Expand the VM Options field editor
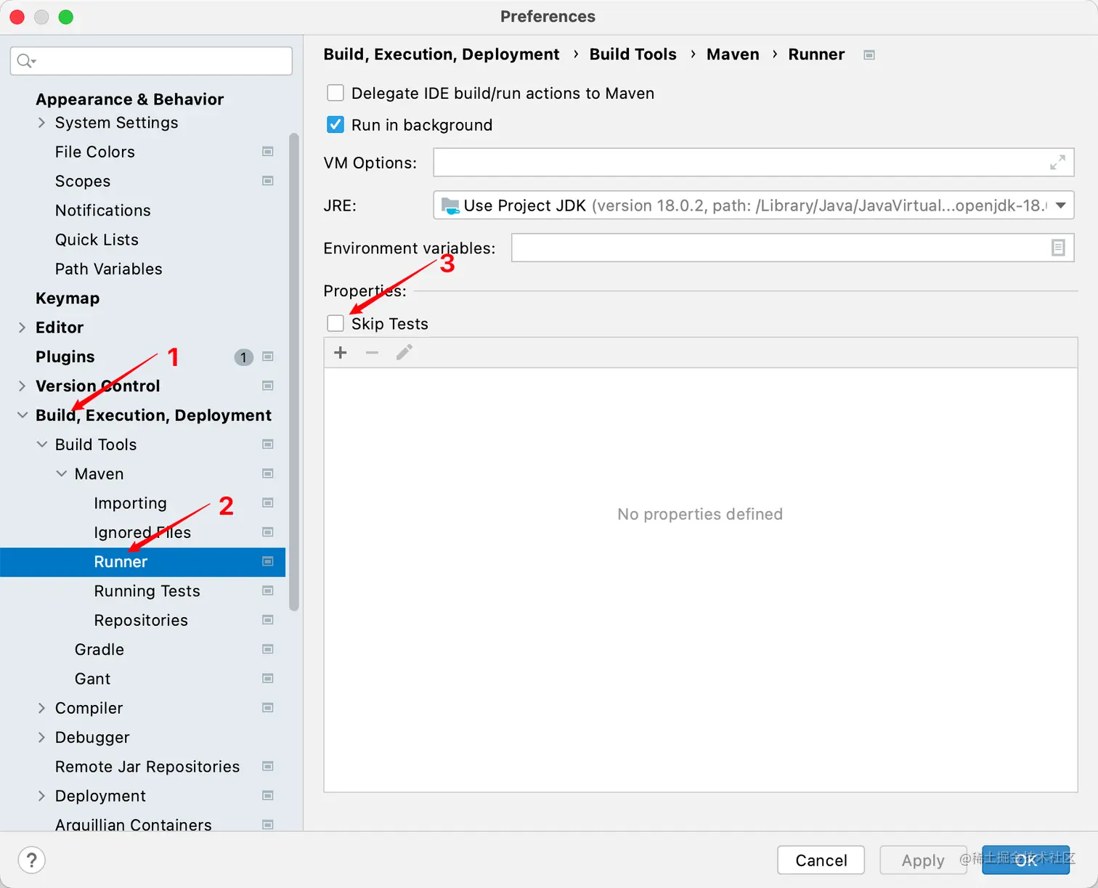This screenshot has width=1098, height=888. pos(1057,163)
